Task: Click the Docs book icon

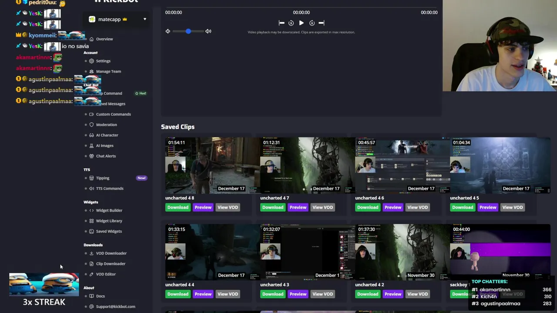Action: 91,296
